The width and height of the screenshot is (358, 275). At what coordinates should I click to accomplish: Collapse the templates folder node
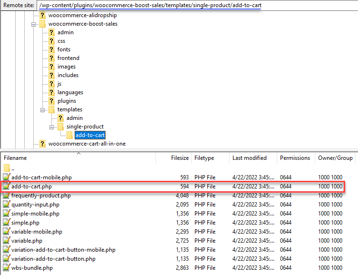point(42,110)
